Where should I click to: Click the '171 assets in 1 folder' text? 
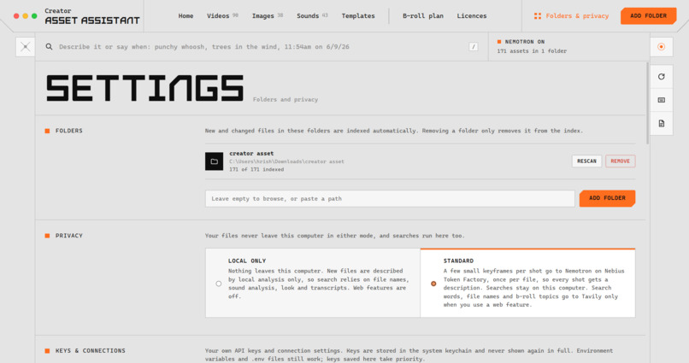tap(532, 51)
